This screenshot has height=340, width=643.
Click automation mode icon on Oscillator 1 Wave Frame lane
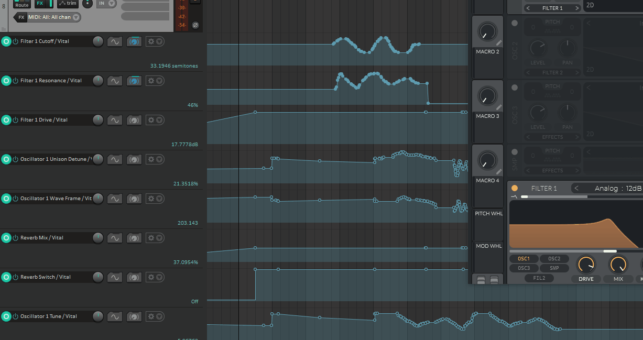tap(134, 199)
